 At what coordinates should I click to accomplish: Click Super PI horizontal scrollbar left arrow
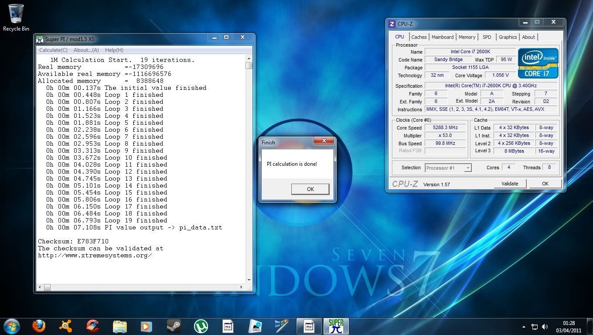pos(40,287)
